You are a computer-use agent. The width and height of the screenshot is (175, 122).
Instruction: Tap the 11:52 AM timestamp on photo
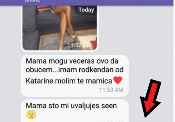coord(79,45)
